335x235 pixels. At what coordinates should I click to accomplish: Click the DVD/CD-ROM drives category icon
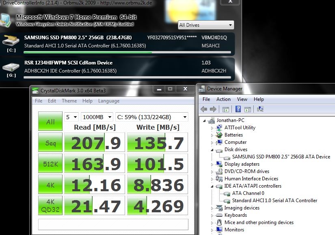click(219, 171)
